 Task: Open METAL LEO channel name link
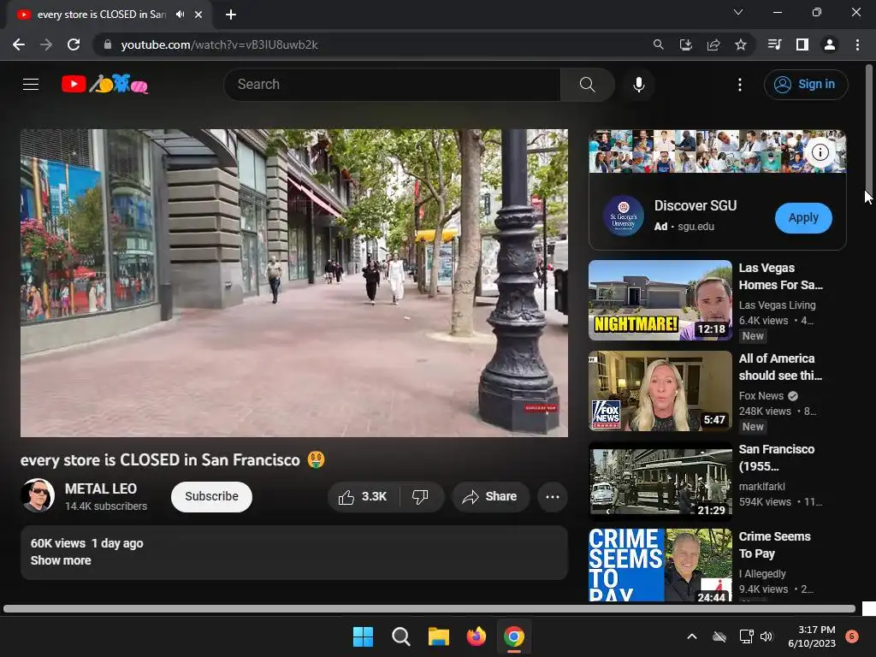[x=101, y=488]
